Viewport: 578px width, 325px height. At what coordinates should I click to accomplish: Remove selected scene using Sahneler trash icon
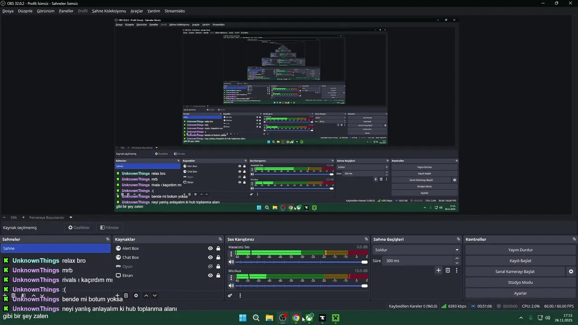click(14, 296)
